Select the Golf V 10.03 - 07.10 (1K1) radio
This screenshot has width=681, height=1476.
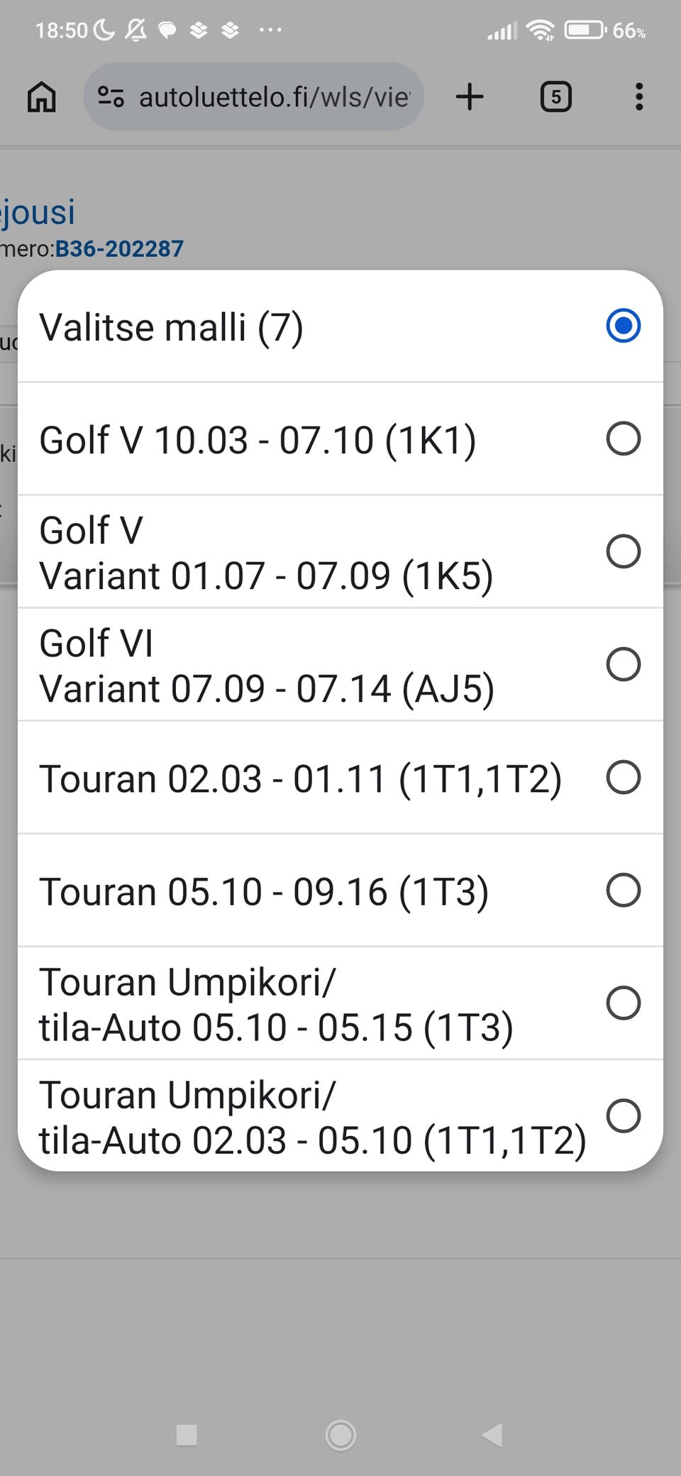point(624,439)
